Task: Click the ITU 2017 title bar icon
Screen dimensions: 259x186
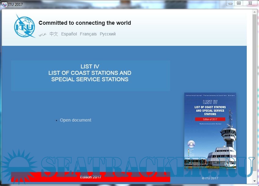Action: coord(4,4)
